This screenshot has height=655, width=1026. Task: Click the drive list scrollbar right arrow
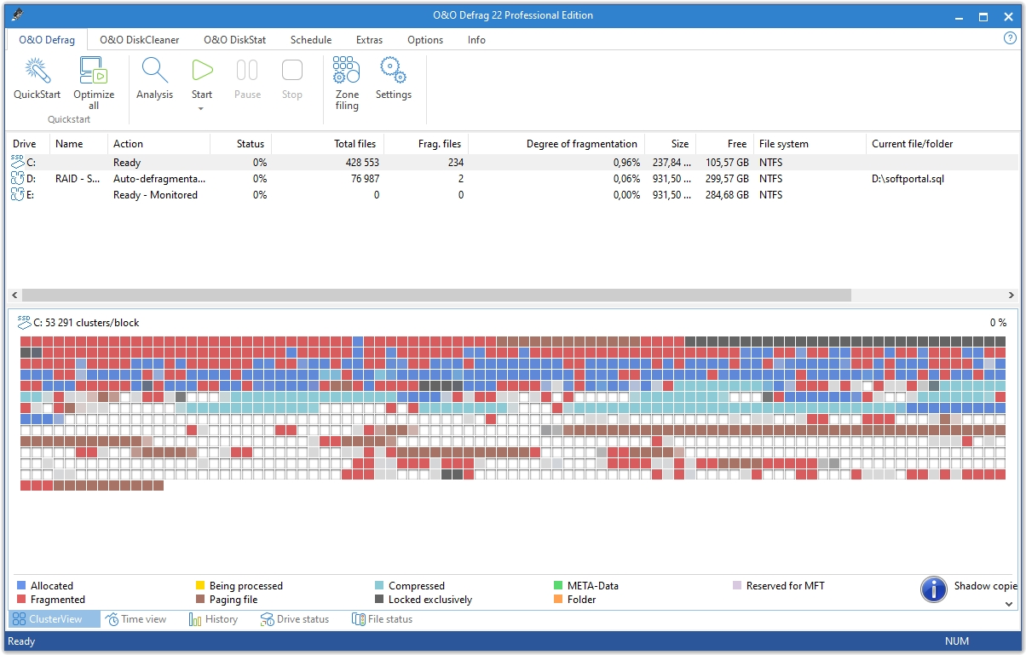(1011, 295)
